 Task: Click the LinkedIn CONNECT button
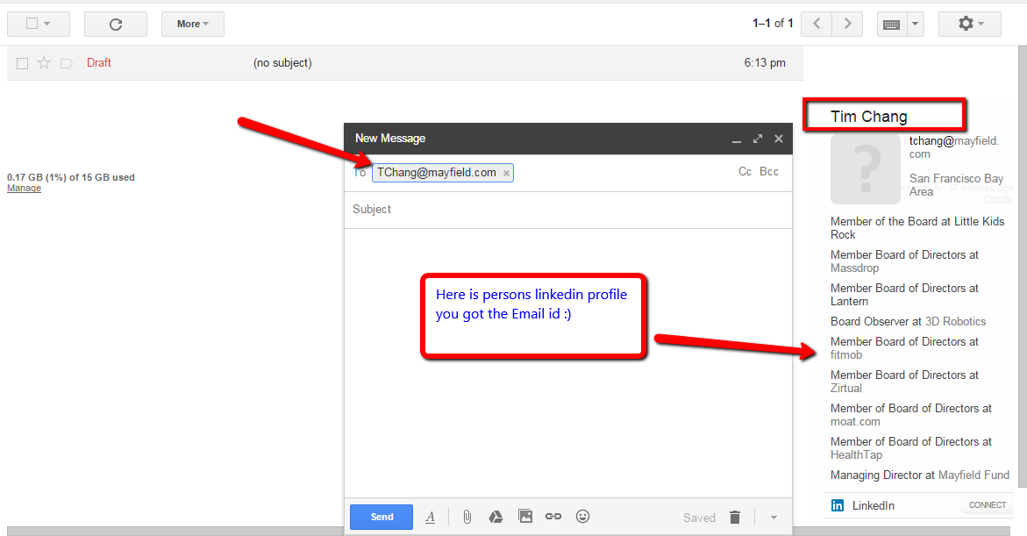coord(988,505)
